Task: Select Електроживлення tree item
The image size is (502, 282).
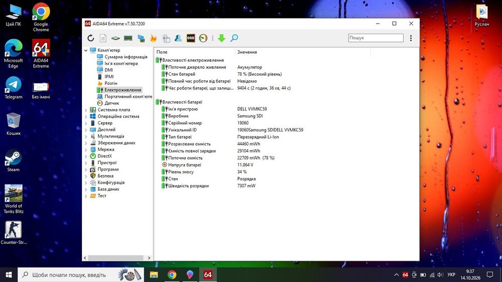Action: pyautogui.click(x=122, y=90)
